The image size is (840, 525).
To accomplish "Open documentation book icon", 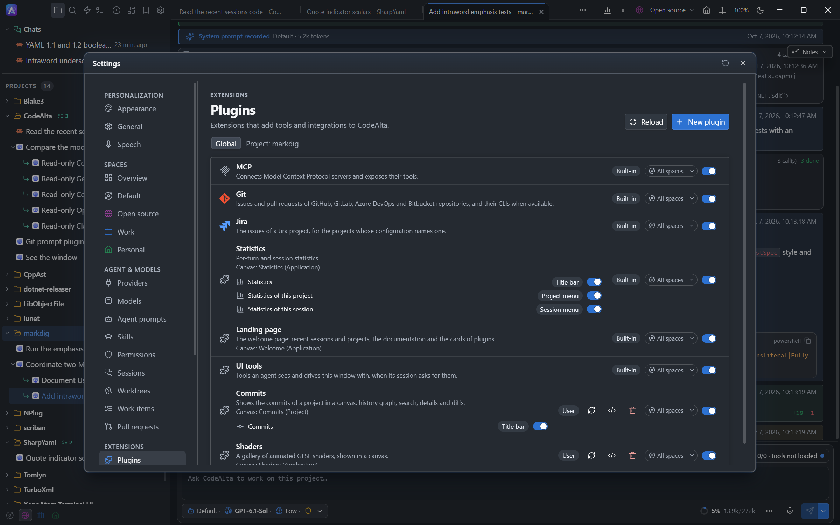I will [x=722, y=10].
